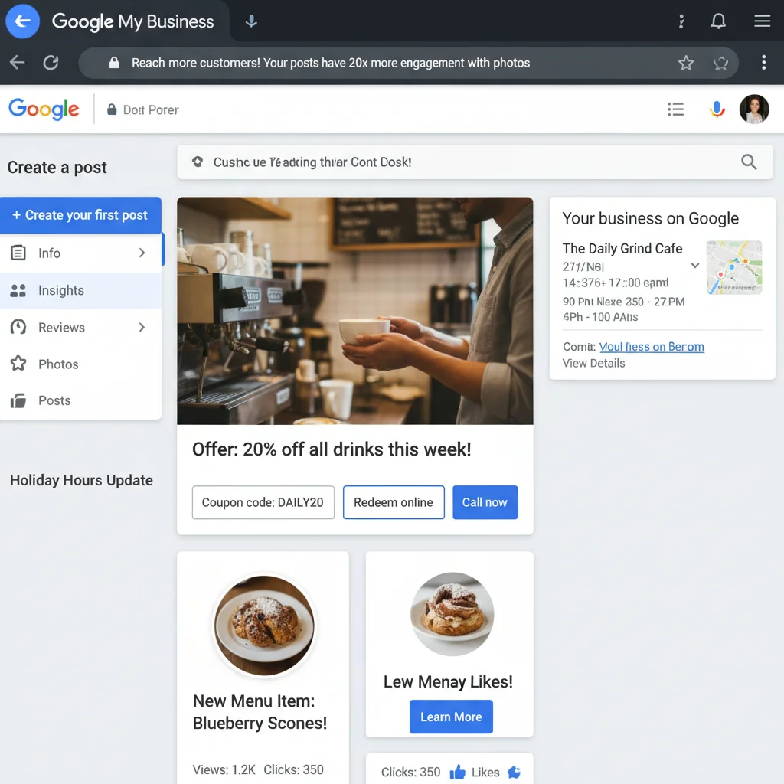The image size is (784, 784).
Task: Expand the Info menu chevron
Action: pos(142,253)
